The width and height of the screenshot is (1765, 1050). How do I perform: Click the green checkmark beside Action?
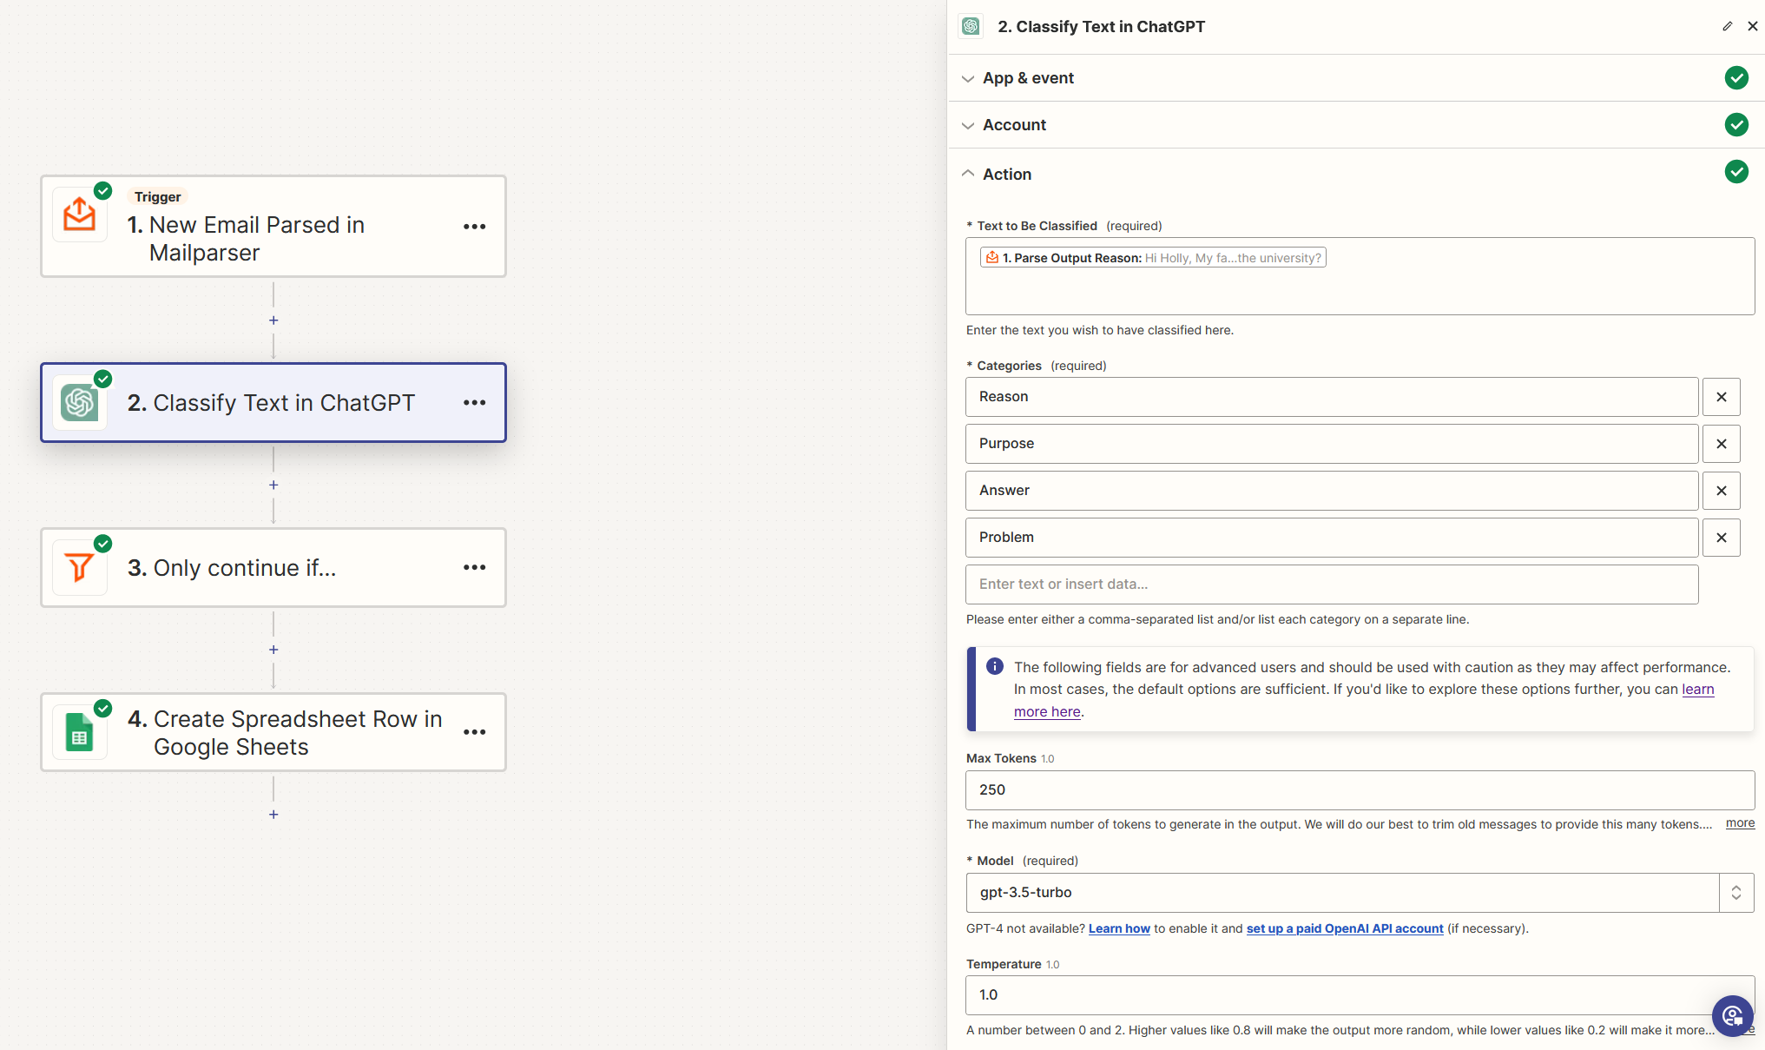coord(1736,172)
